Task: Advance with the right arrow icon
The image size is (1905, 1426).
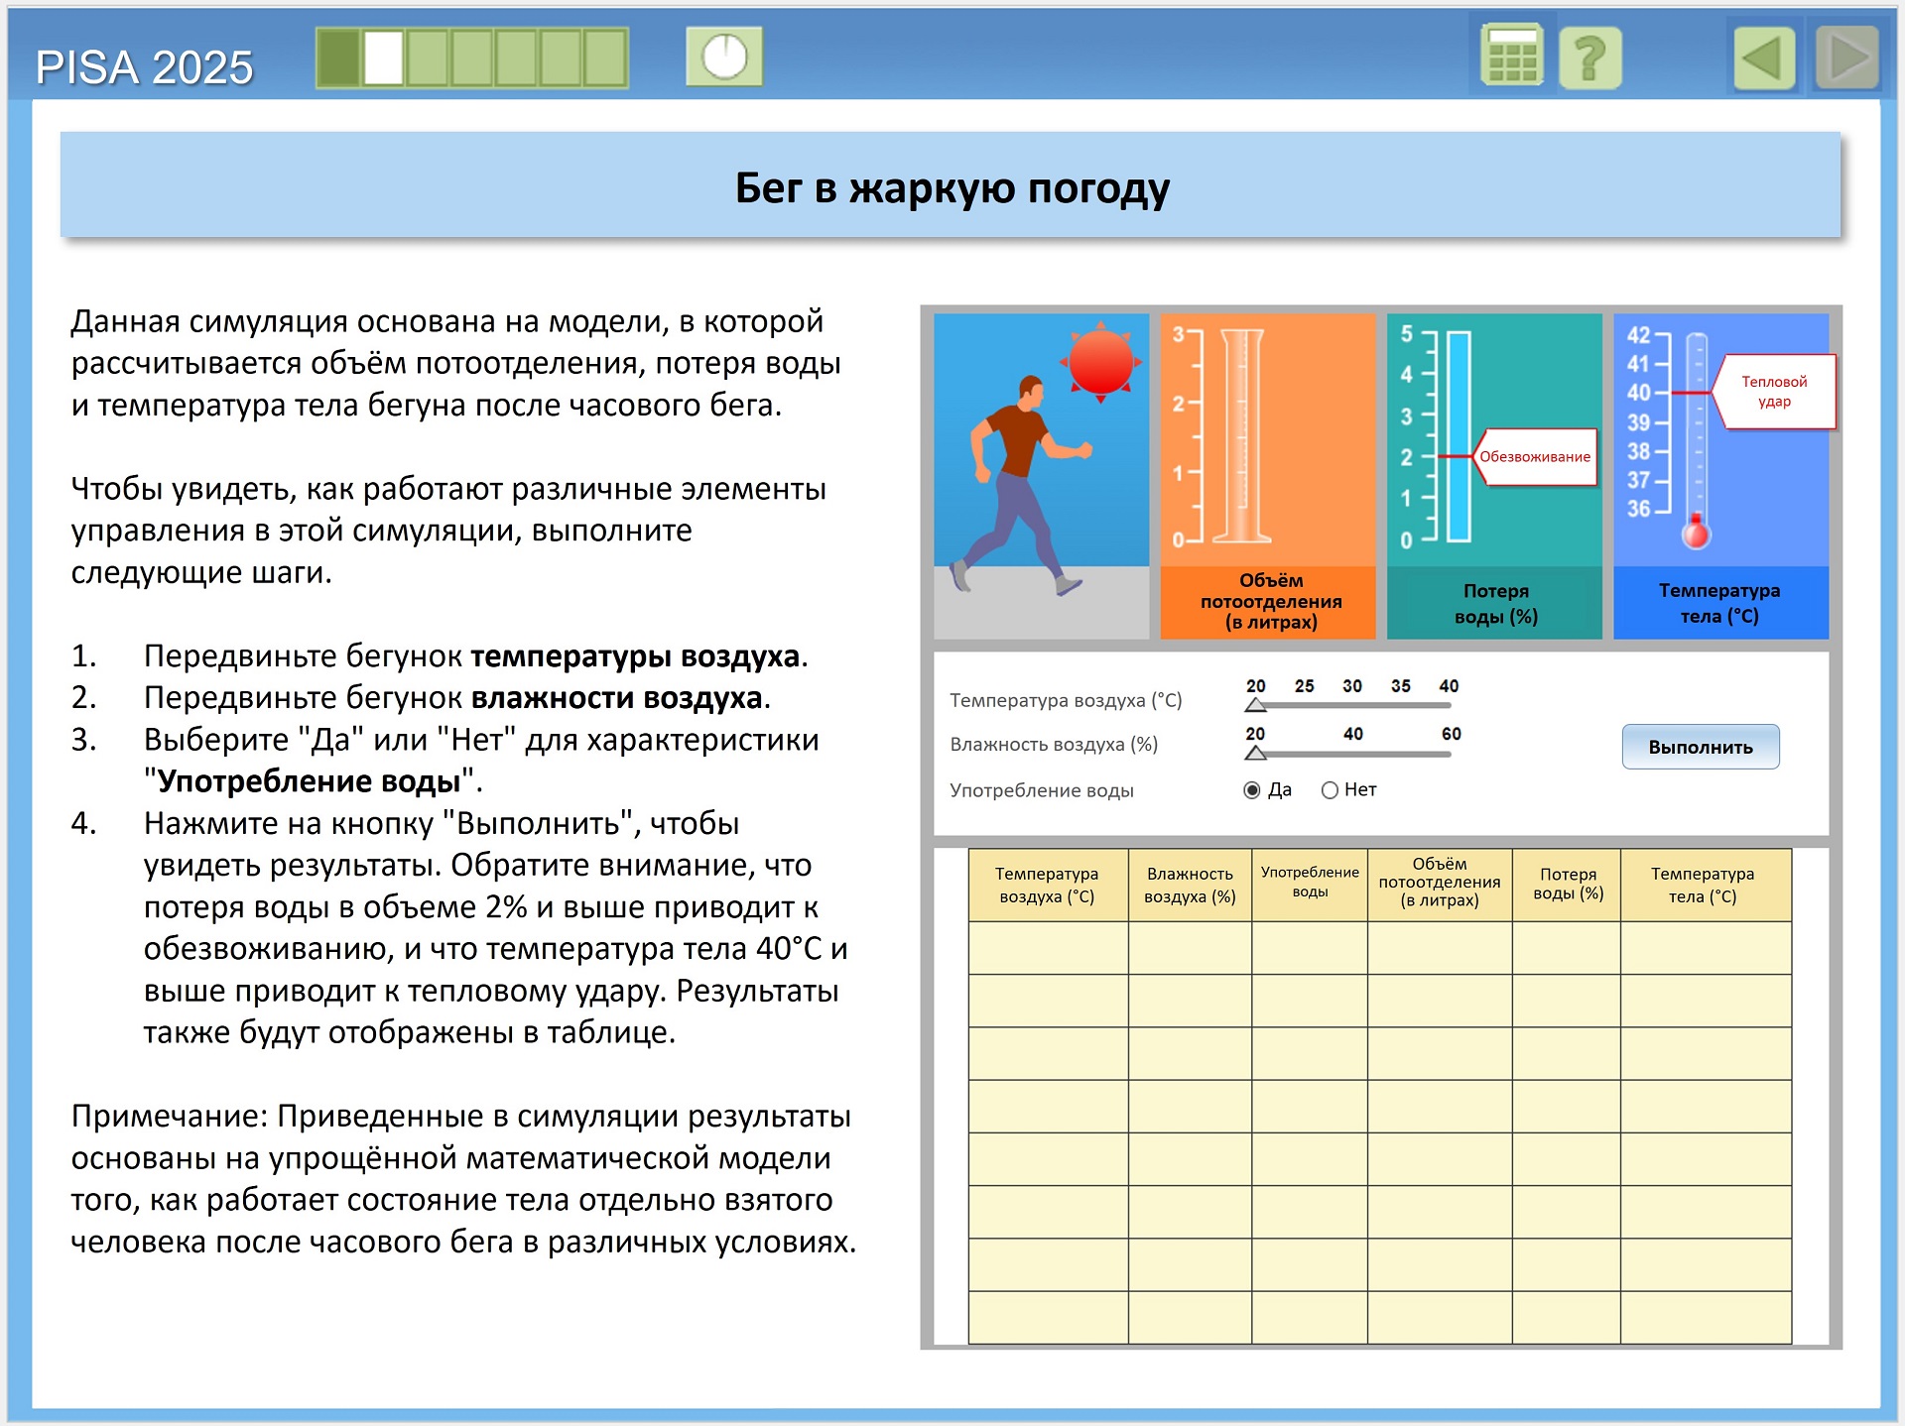Action: coord(1846,59)
